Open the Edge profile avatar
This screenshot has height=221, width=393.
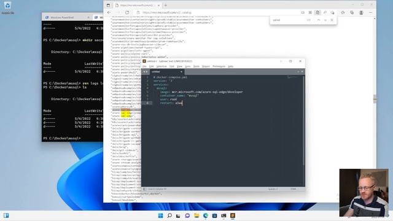pos(361,12)
